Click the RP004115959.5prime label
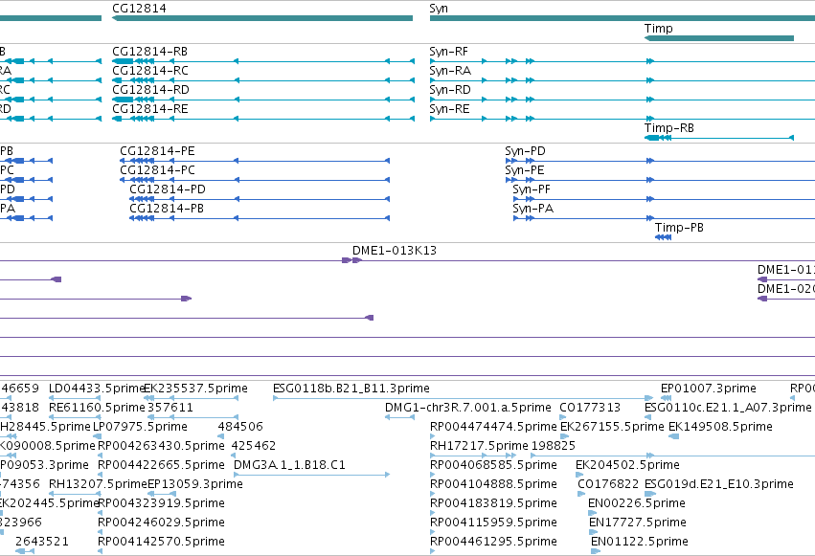Viewport: 815px width, 556px height. pyautogui.click(x=493, y=523)
